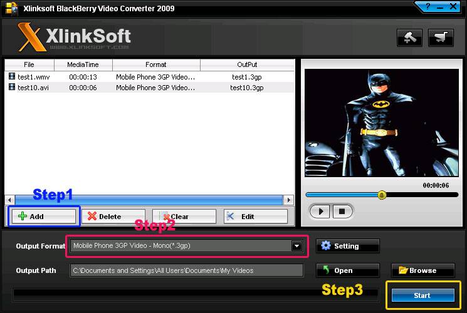The width and height of the screenshot is (467, 313).
Task: Browse for an output path
Action: tap(423, 270)
